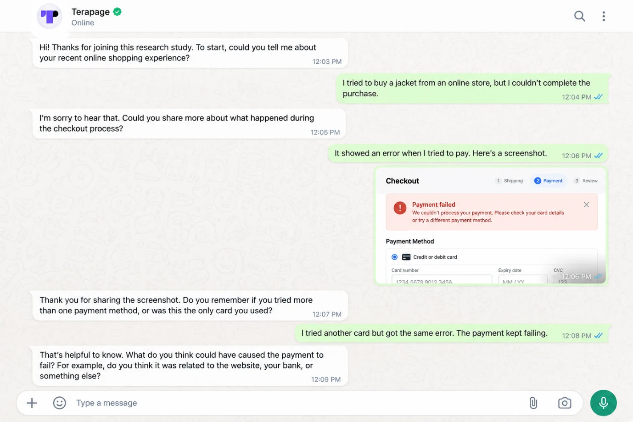Image resolution: width=633 pixels, height=422 pixels.
Task: Open the Terapage profile avatar
Action: click(50, 16)
